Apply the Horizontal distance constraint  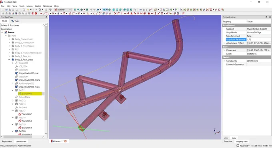[152, 13]
